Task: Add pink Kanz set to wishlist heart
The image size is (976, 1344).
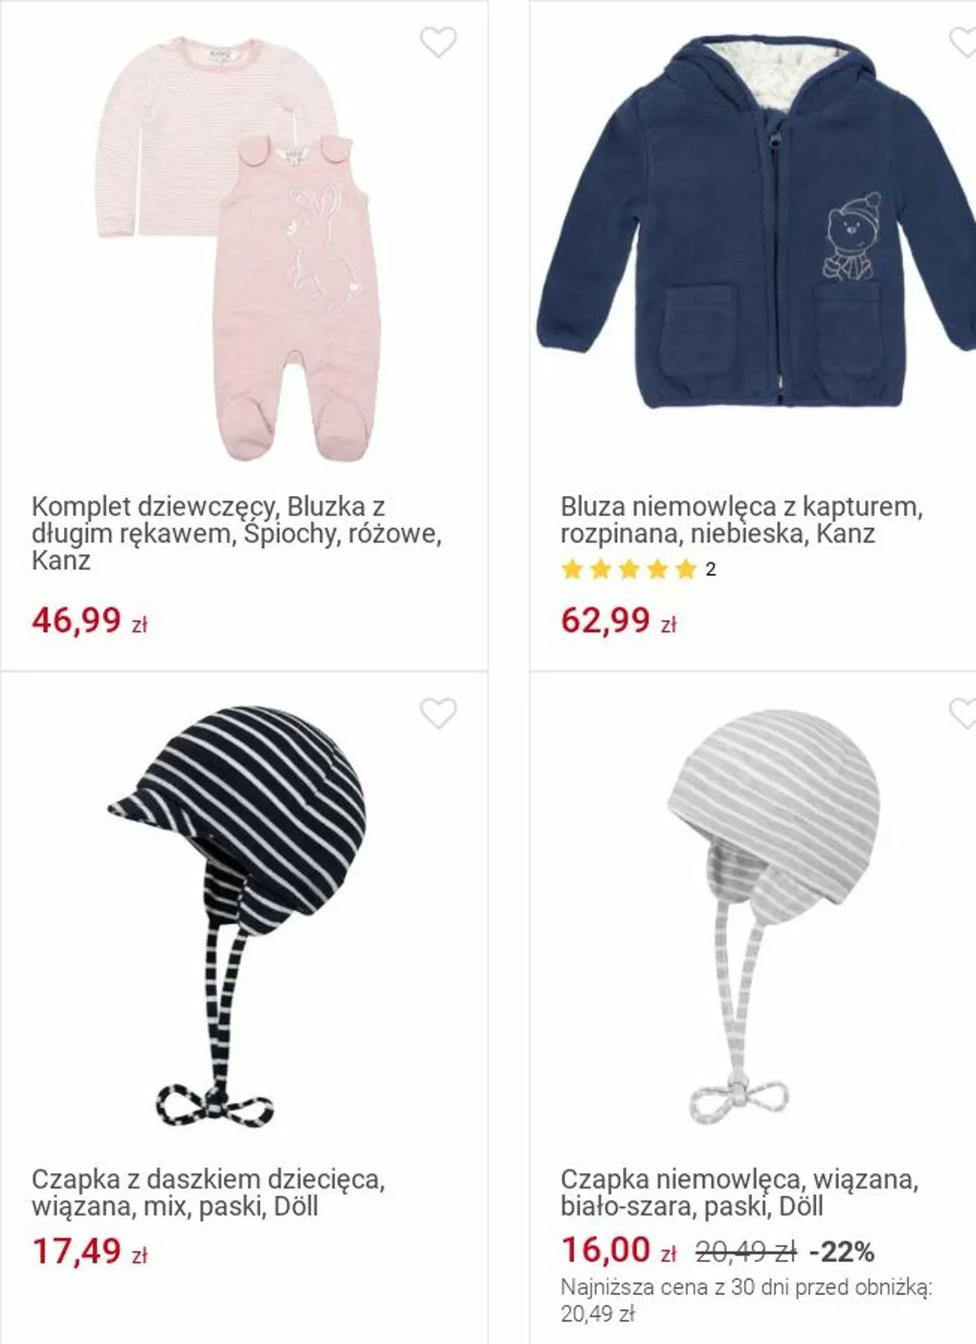Action: [x=438, y=42]
